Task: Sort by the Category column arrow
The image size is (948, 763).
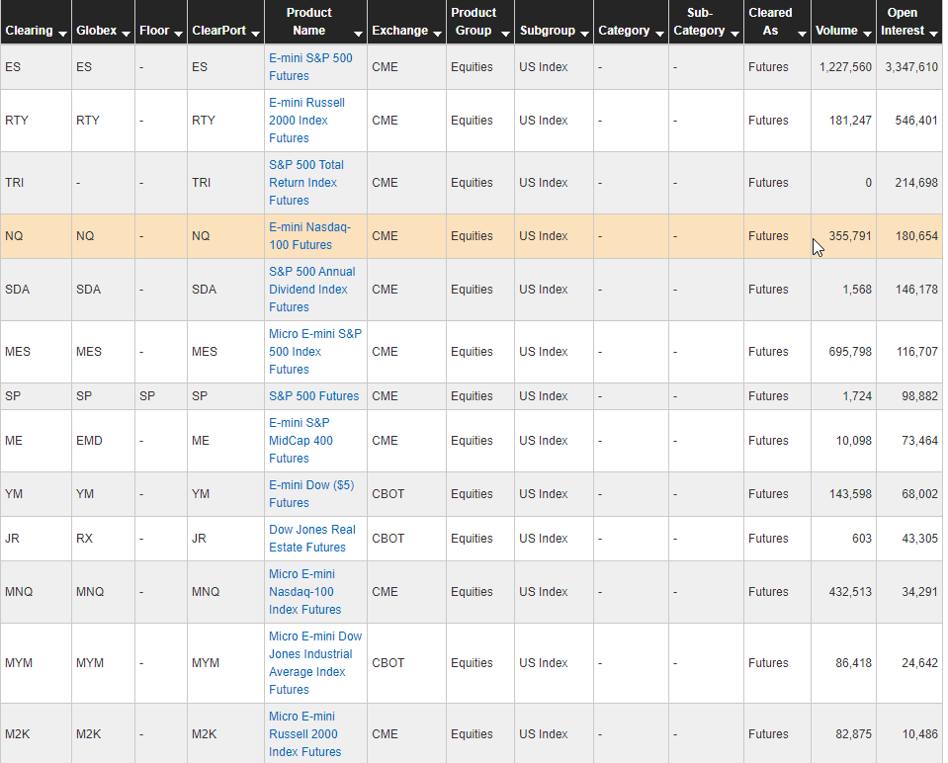Action: [x=659, y=34]
